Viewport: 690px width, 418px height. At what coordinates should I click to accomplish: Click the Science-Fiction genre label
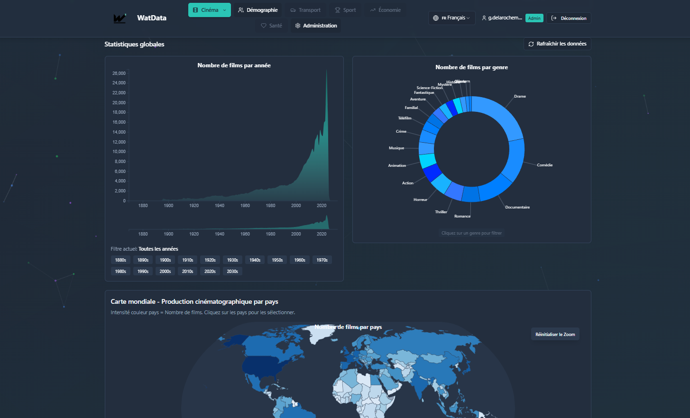click(x=430, y=88)
